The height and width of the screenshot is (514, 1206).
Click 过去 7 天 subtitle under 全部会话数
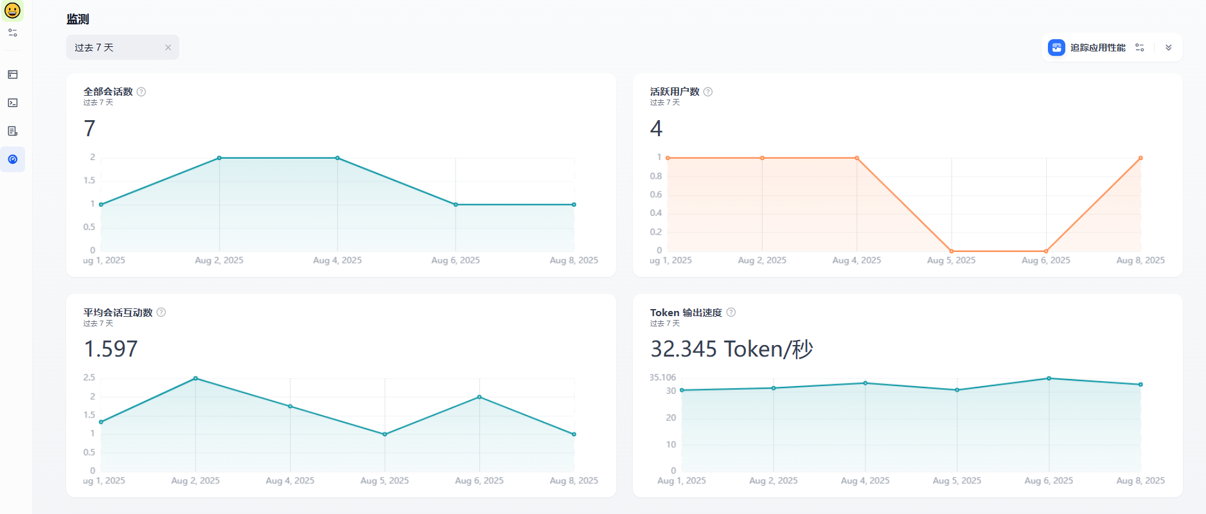[98, 103]
